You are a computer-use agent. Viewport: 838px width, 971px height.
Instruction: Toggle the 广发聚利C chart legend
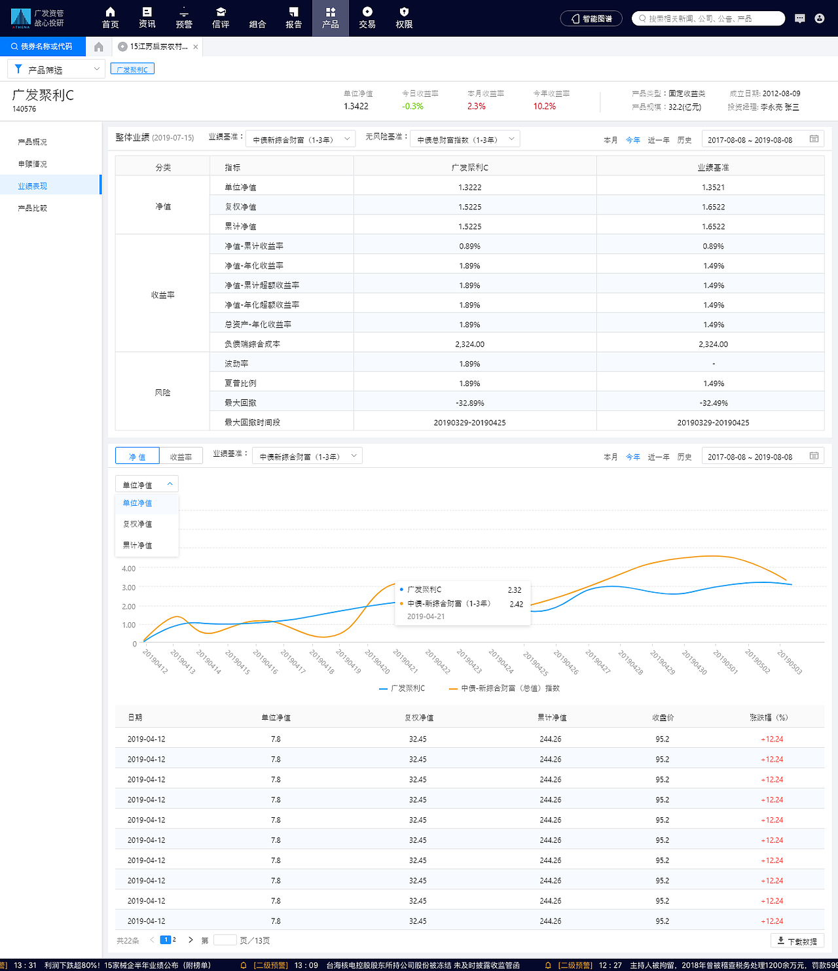click(403, 688)
